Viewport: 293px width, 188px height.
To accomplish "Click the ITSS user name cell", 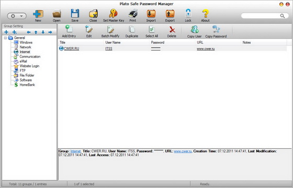I will pos(109,49).
